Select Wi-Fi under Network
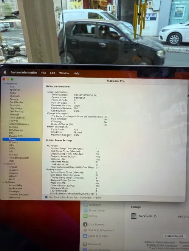This screenshot has height=251, width=189. point(12,179)
